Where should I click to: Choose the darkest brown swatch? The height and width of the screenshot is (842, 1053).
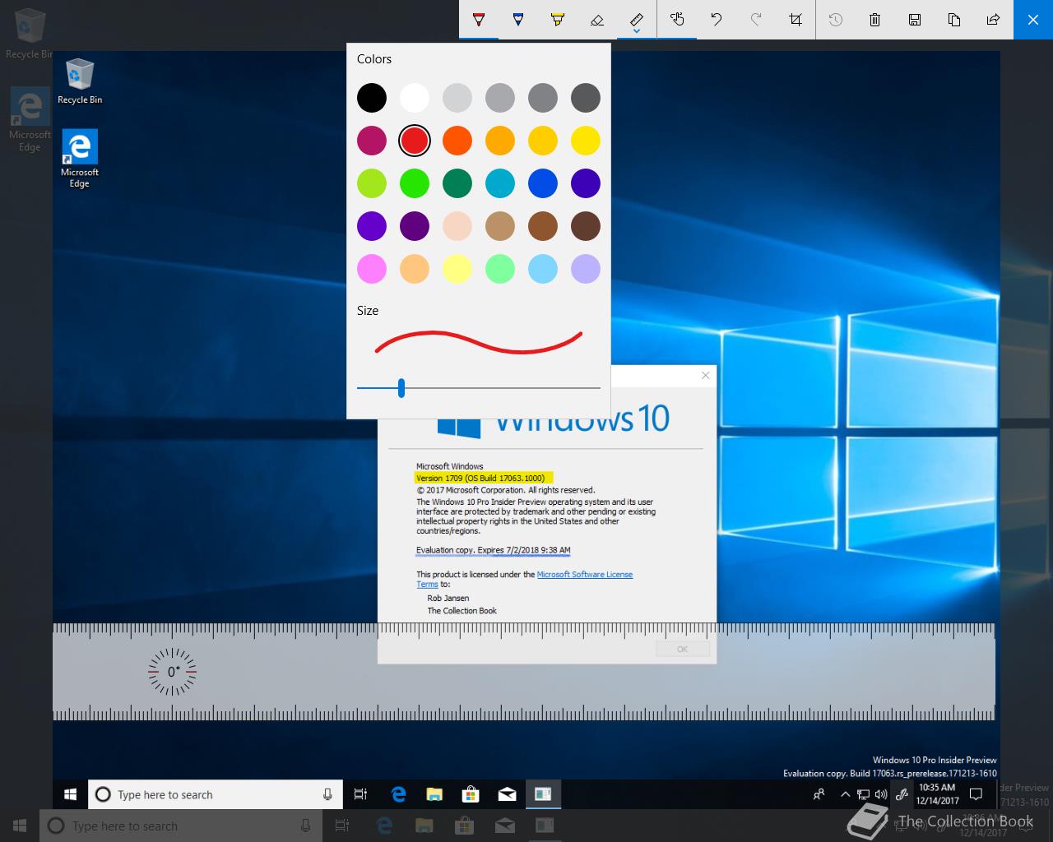click(x=586, y=226)
